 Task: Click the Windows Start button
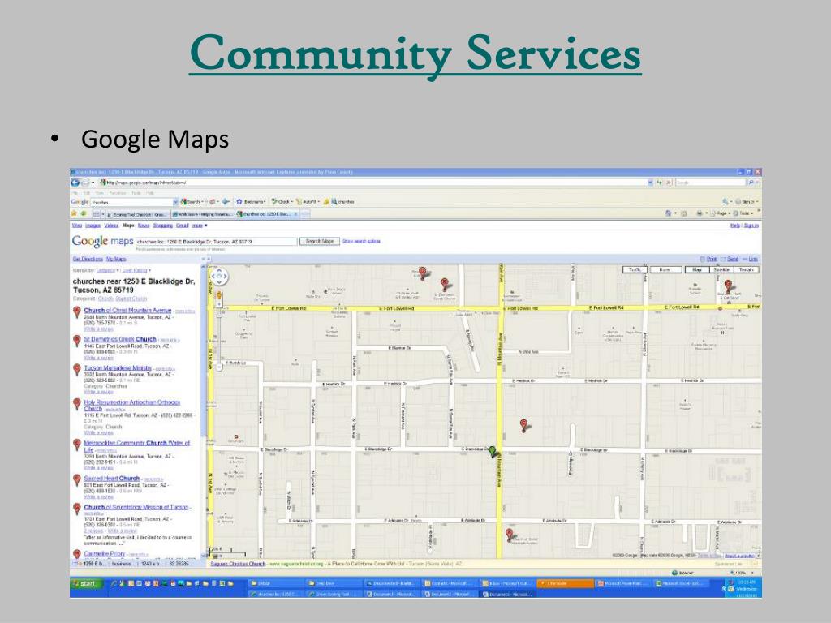pyautogui.click(x=84, y=584)
